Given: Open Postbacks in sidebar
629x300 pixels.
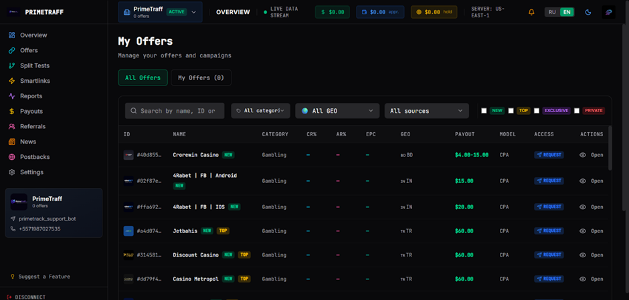Looking at the screenshot, I should click(35, 157).
